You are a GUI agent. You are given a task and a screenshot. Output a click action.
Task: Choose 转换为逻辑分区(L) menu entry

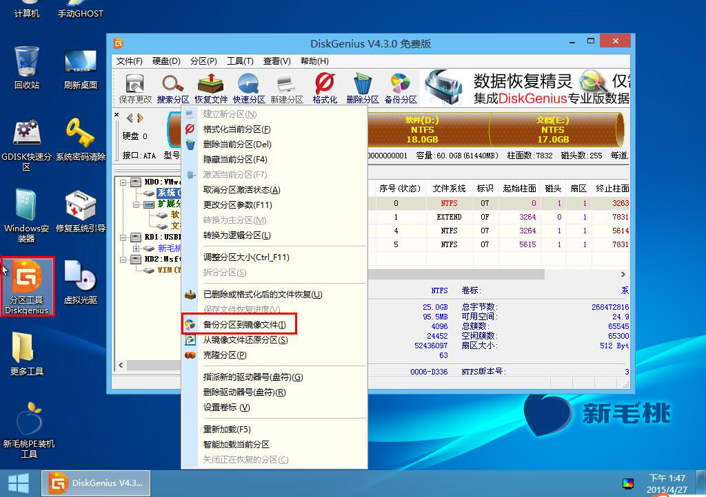[x=274, y=235]
